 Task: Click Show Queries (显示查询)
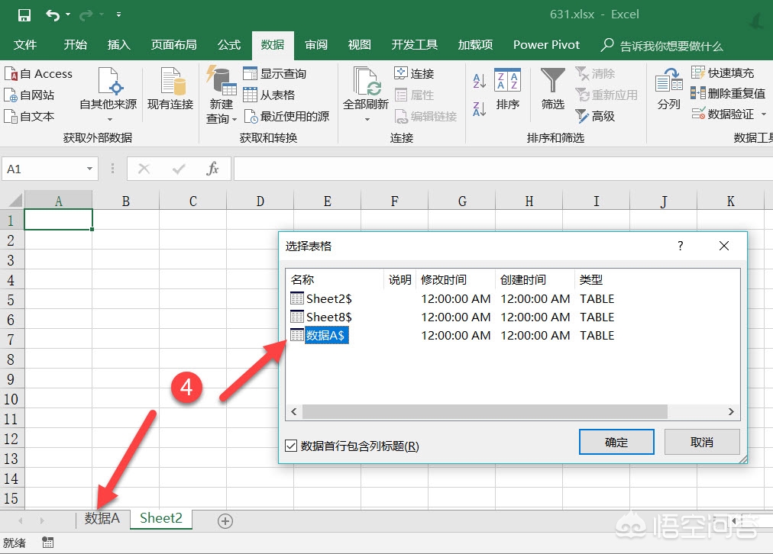[274, 74]
